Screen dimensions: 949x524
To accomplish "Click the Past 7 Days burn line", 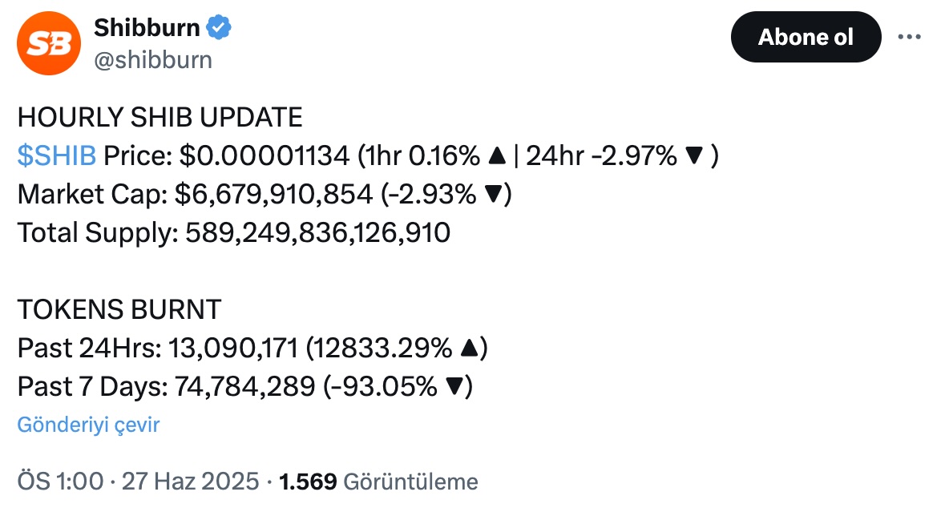I will pos(245,387).
